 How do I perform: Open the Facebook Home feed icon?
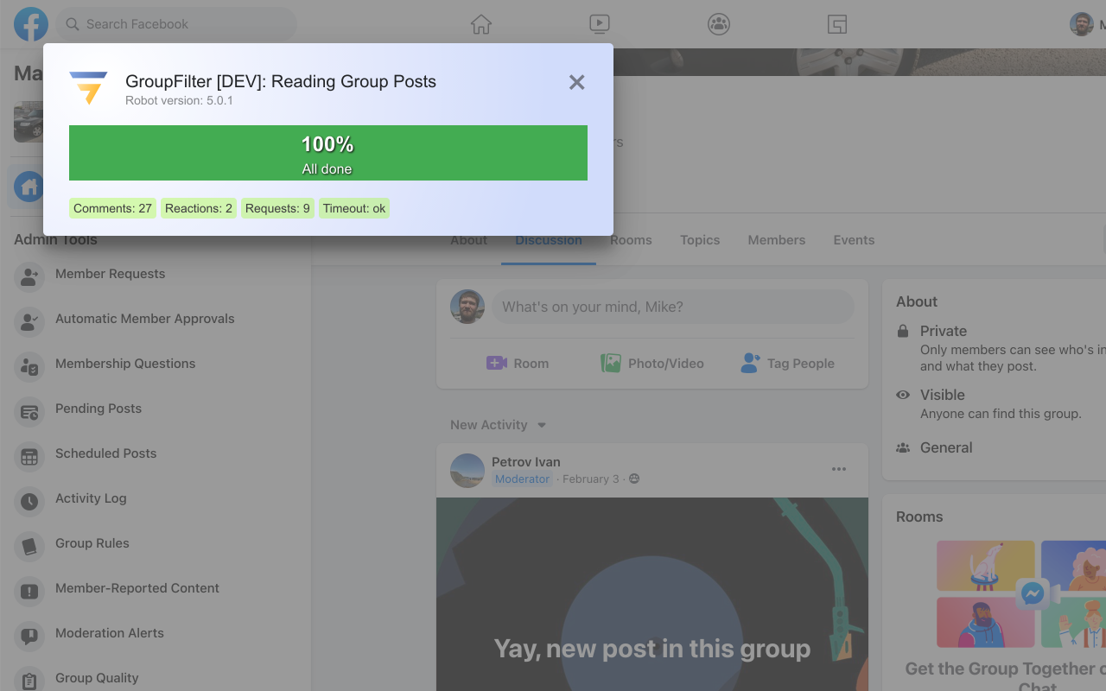click(481, 23)
